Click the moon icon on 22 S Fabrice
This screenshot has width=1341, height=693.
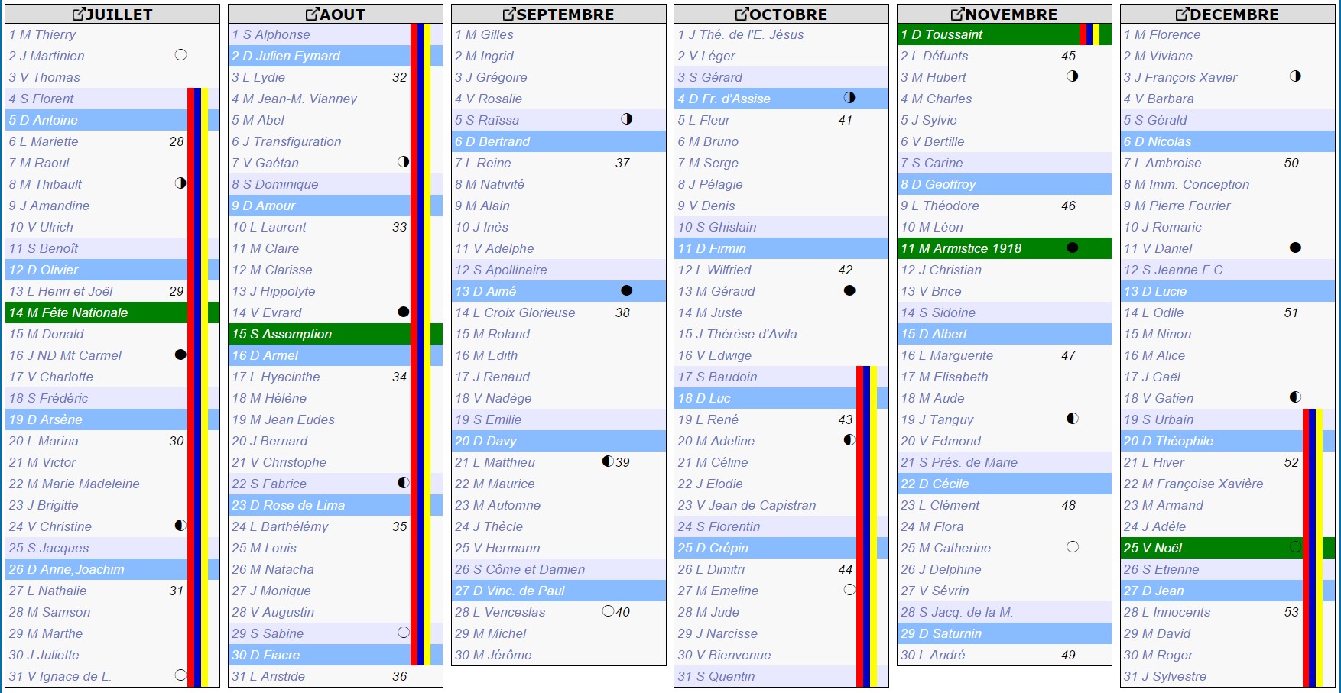coord(404,483)
